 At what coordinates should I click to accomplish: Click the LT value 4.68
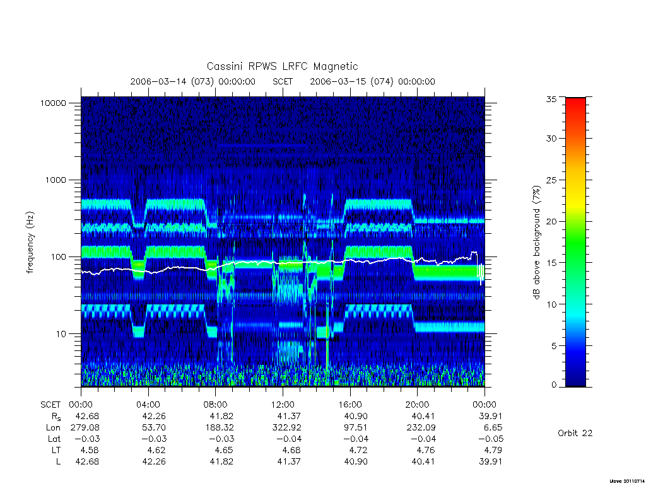pyautogui.click(x=291, y=450)
